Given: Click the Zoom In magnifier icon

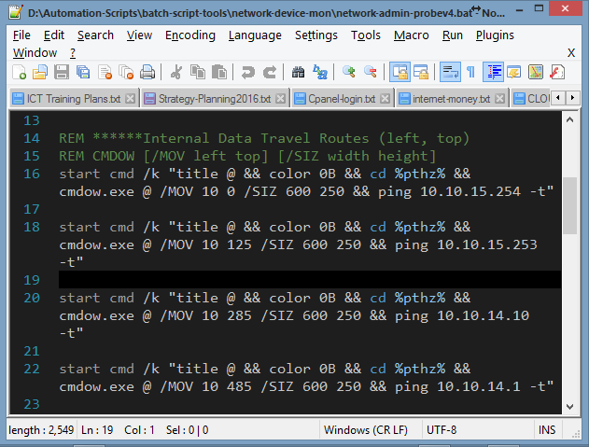Looking at the screenshot, I should (x=349, y=72).
